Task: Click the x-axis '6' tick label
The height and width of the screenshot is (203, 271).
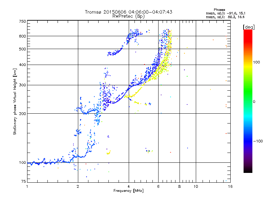Action: coord(158,186)
